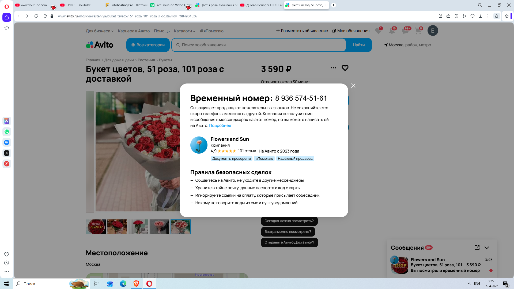Open VK in Opera sidebar
Viewport: 514px width, 289px height.
tap(7, 142)
